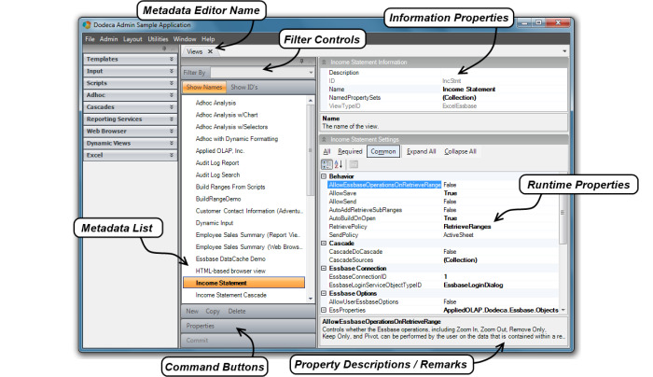Click the alphabetical sort icon

coord(338,164)
